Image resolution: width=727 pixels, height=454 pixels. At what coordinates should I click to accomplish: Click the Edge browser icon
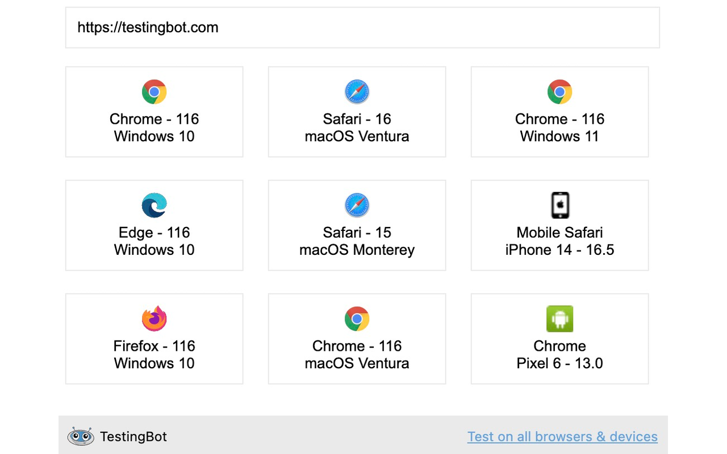coord(154,205)
